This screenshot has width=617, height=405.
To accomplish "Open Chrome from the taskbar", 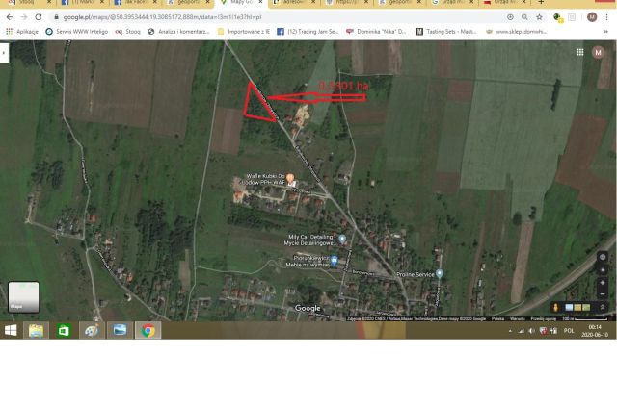I will [148, 330].
